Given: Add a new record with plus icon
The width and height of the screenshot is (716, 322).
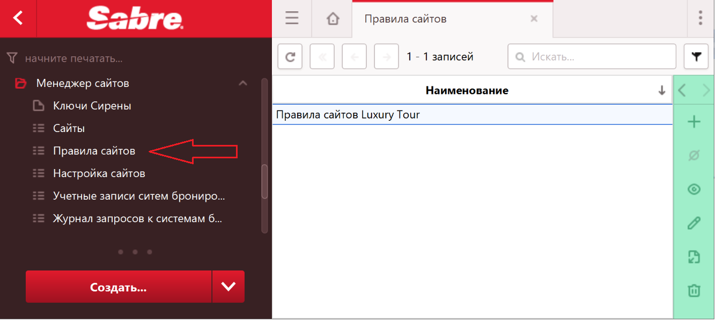Looking at the screenshot, I should point(694,122).
